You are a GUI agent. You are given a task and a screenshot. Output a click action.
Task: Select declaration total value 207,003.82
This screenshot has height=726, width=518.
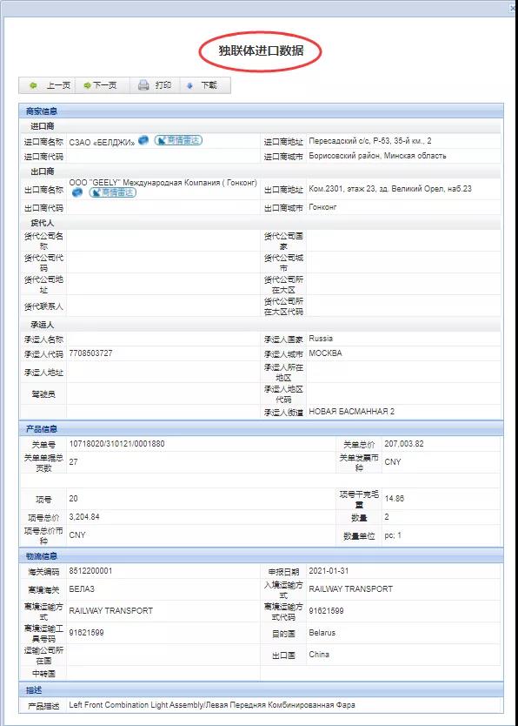click(404, 444)
